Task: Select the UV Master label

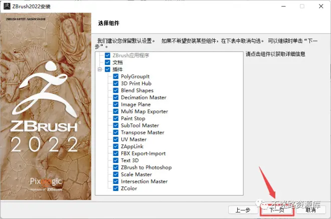Action: coord(133,139)
